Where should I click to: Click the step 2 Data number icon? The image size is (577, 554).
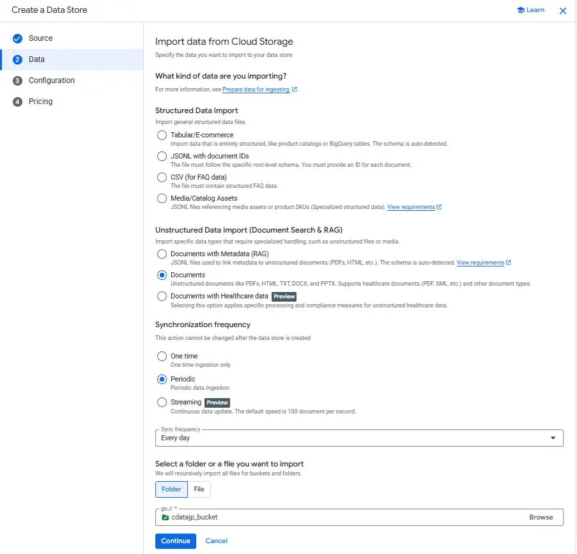(17, 59)
